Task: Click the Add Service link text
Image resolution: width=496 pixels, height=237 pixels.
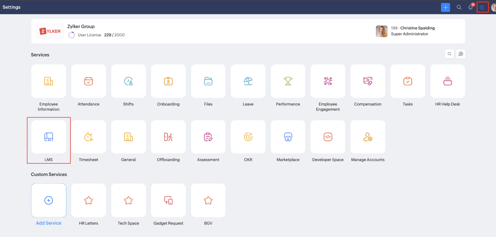Action: coord(49,223)
